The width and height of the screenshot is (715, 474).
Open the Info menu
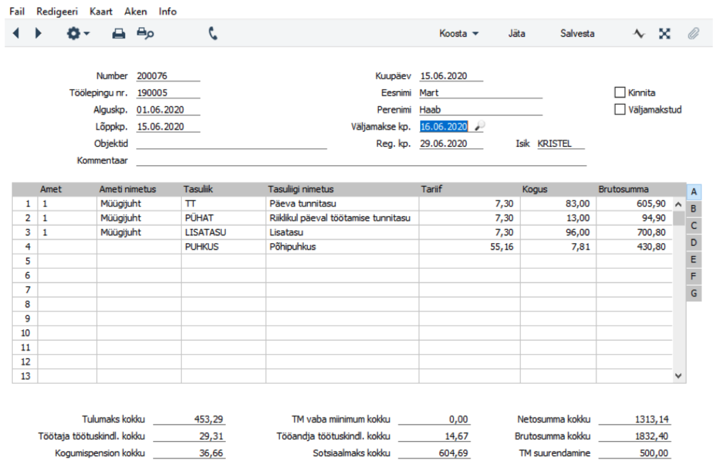167,12
